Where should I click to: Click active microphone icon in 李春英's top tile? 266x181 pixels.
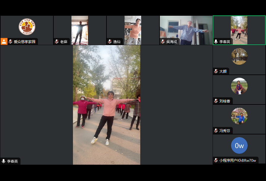216,42
